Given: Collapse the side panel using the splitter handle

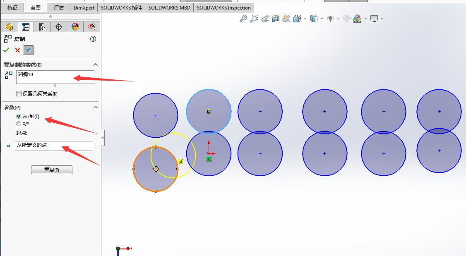Looking at the screenshot, I should [103, 138].
